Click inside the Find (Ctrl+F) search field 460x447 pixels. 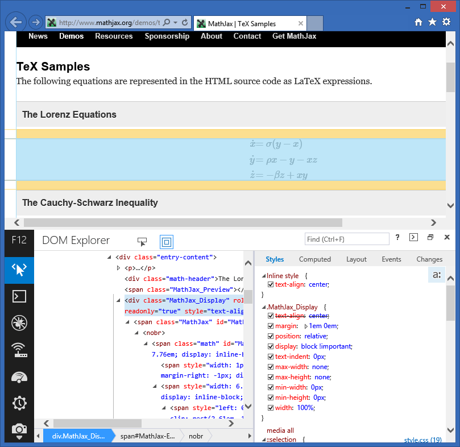[346, 238]
